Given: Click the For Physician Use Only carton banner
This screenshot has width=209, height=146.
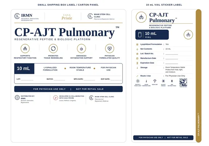Looking at the screenshot, I should click(x=68, y=89).
